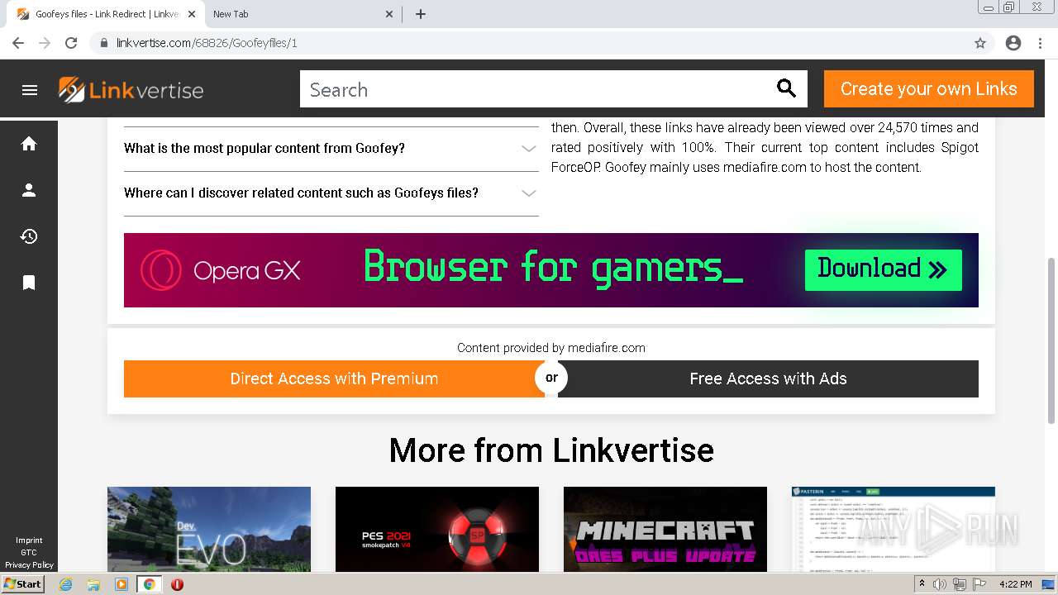The height and width of the screenshot is (595, 1058).
Task: Click the address bar URL
Action: click(x=207, y=43)
